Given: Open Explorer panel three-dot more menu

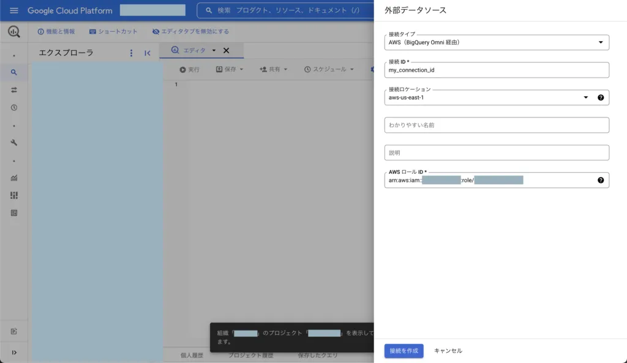Looking at the screenshot, I should pos(131,53).
